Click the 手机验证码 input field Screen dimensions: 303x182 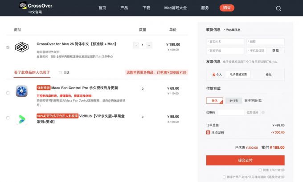tap(257, 51)
